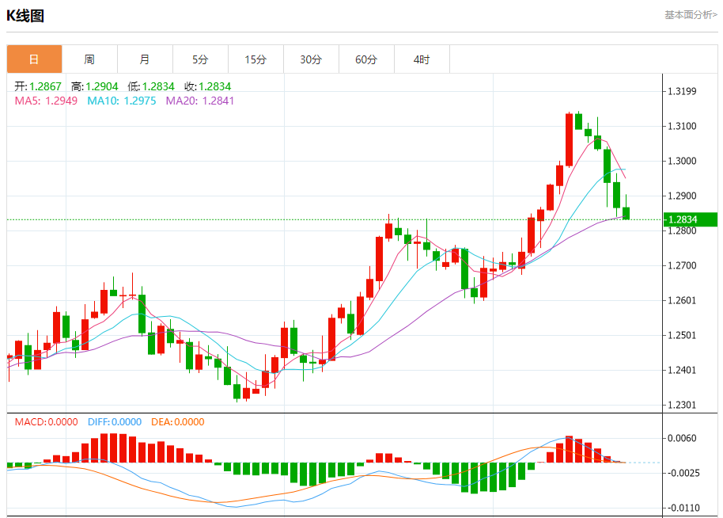Viewport: 723px width, 518px height.
Task: Switch to the 月 monthly tab
Action: point(145,59)
